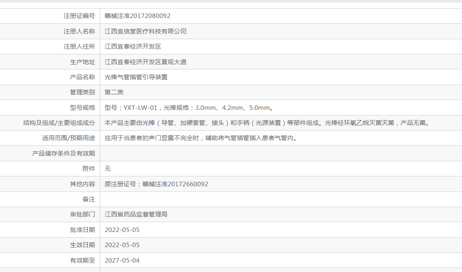
Task: Click the 生产地址 label
Action: (x=83, y=62)
